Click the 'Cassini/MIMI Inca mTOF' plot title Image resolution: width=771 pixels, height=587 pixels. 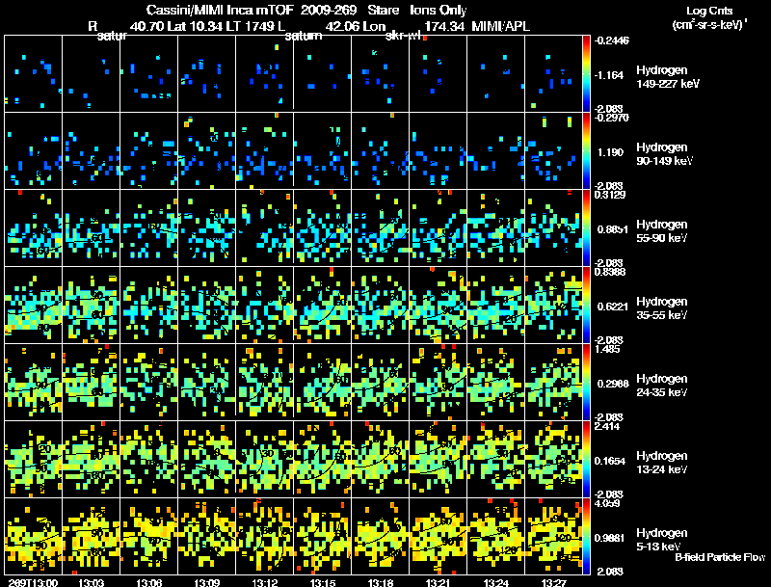(221, 10)
